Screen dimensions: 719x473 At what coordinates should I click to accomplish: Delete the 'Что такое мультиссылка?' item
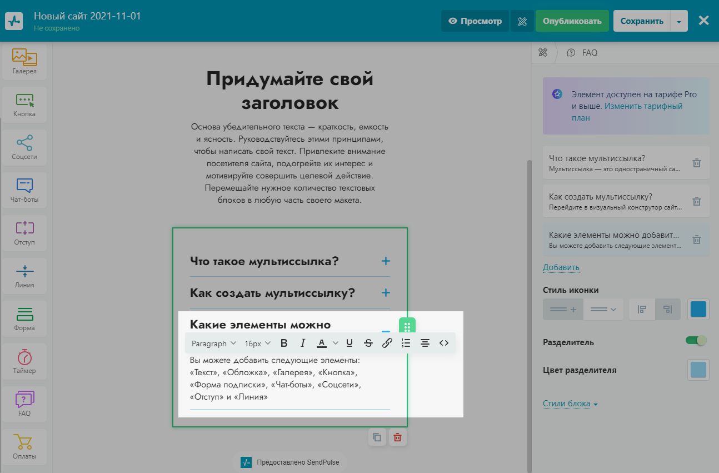pyautogui.click(x=696, y=163)
